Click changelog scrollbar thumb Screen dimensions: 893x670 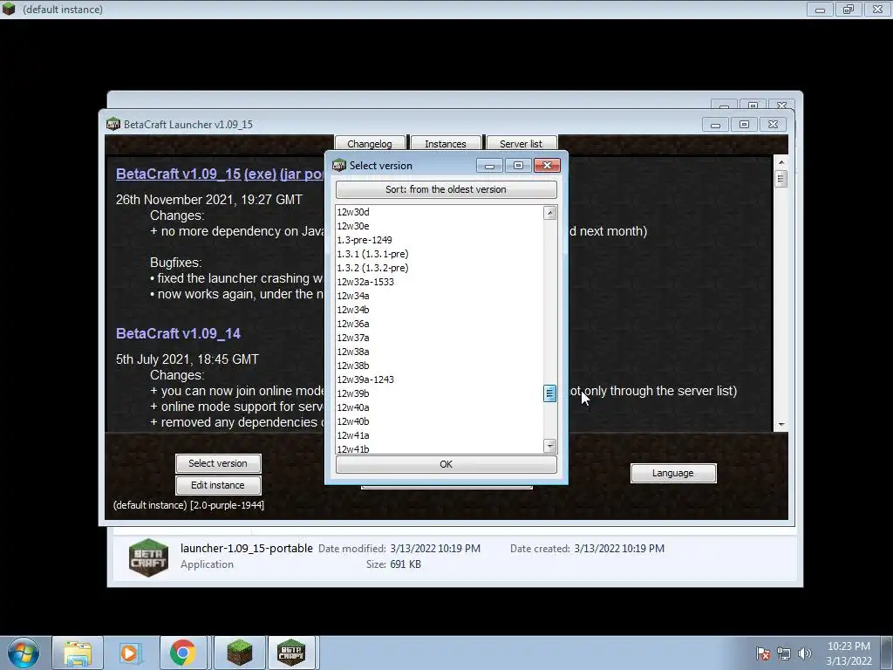[x=781, y=178]
